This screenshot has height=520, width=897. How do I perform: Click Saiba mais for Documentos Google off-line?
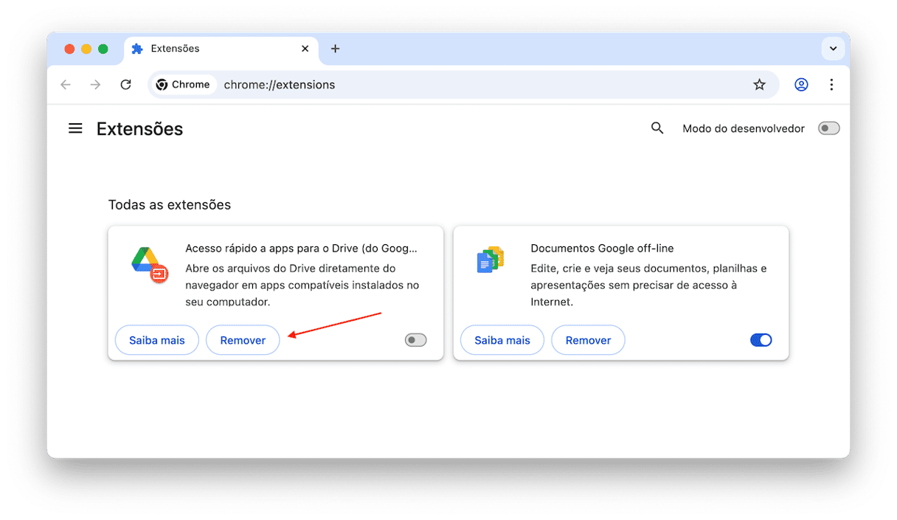pyautogui.click(x=502, y=340)
